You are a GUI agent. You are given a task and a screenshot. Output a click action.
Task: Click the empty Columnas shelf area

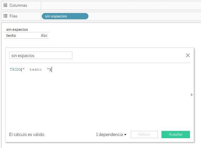(x=120, y=5)
